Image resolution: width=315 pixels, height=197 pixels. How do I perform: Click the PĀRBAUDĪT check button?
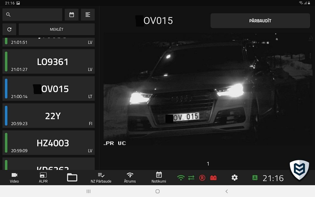[x=260, y=21]
